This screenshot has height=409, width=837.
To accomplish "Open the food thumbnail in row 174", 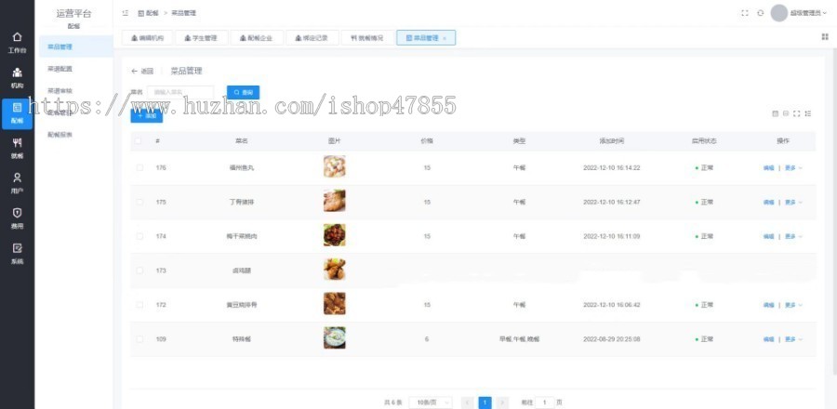I will point(334,235).
